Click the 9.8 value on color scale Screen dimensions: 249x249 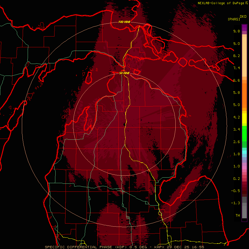tap(237, 31)
